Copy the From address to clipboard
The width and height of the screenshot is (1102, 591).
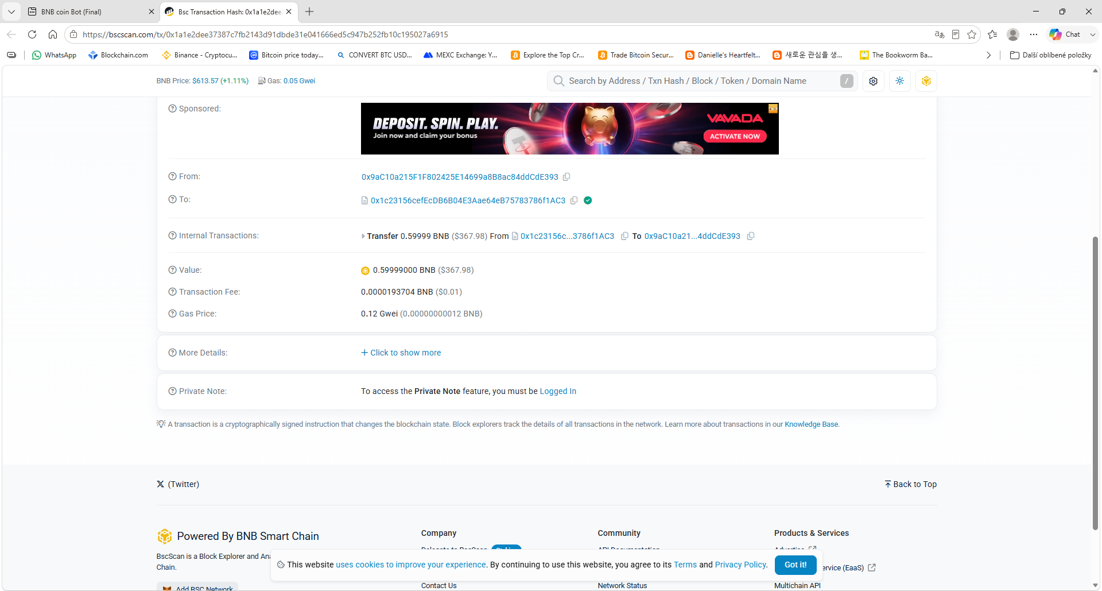tap(566, 177)
